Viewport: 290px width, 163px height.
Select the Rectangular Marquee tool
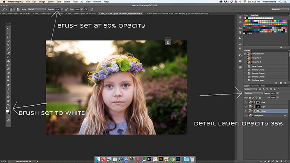tap(8, 33)
